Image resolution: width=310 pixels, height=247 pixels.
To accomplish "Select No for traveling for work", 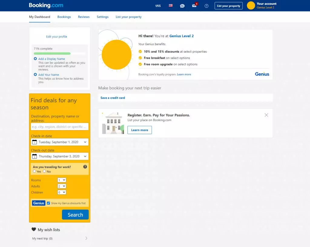I will (x=44, y=171).
